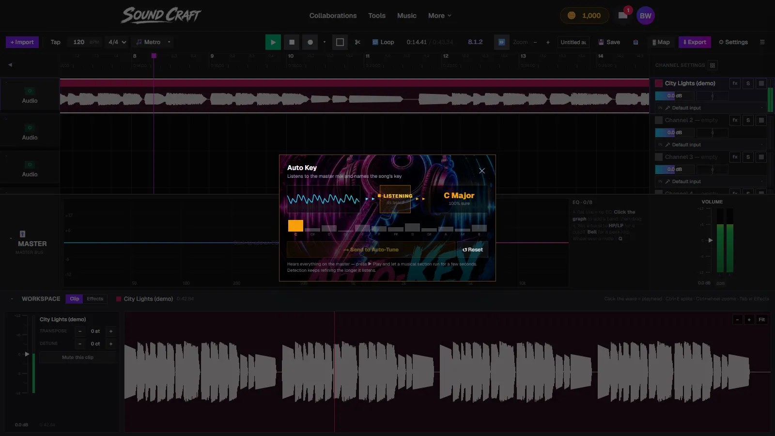Click City Lights (demo) channel color swatch

click(x=659, y=83)
